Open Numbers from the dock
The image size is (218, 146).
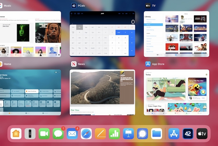point(114,134)
